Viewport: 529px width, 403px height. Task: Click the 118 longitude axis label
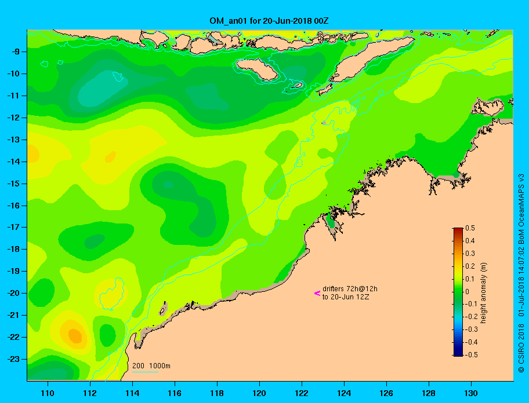click(x=217, y=393)
